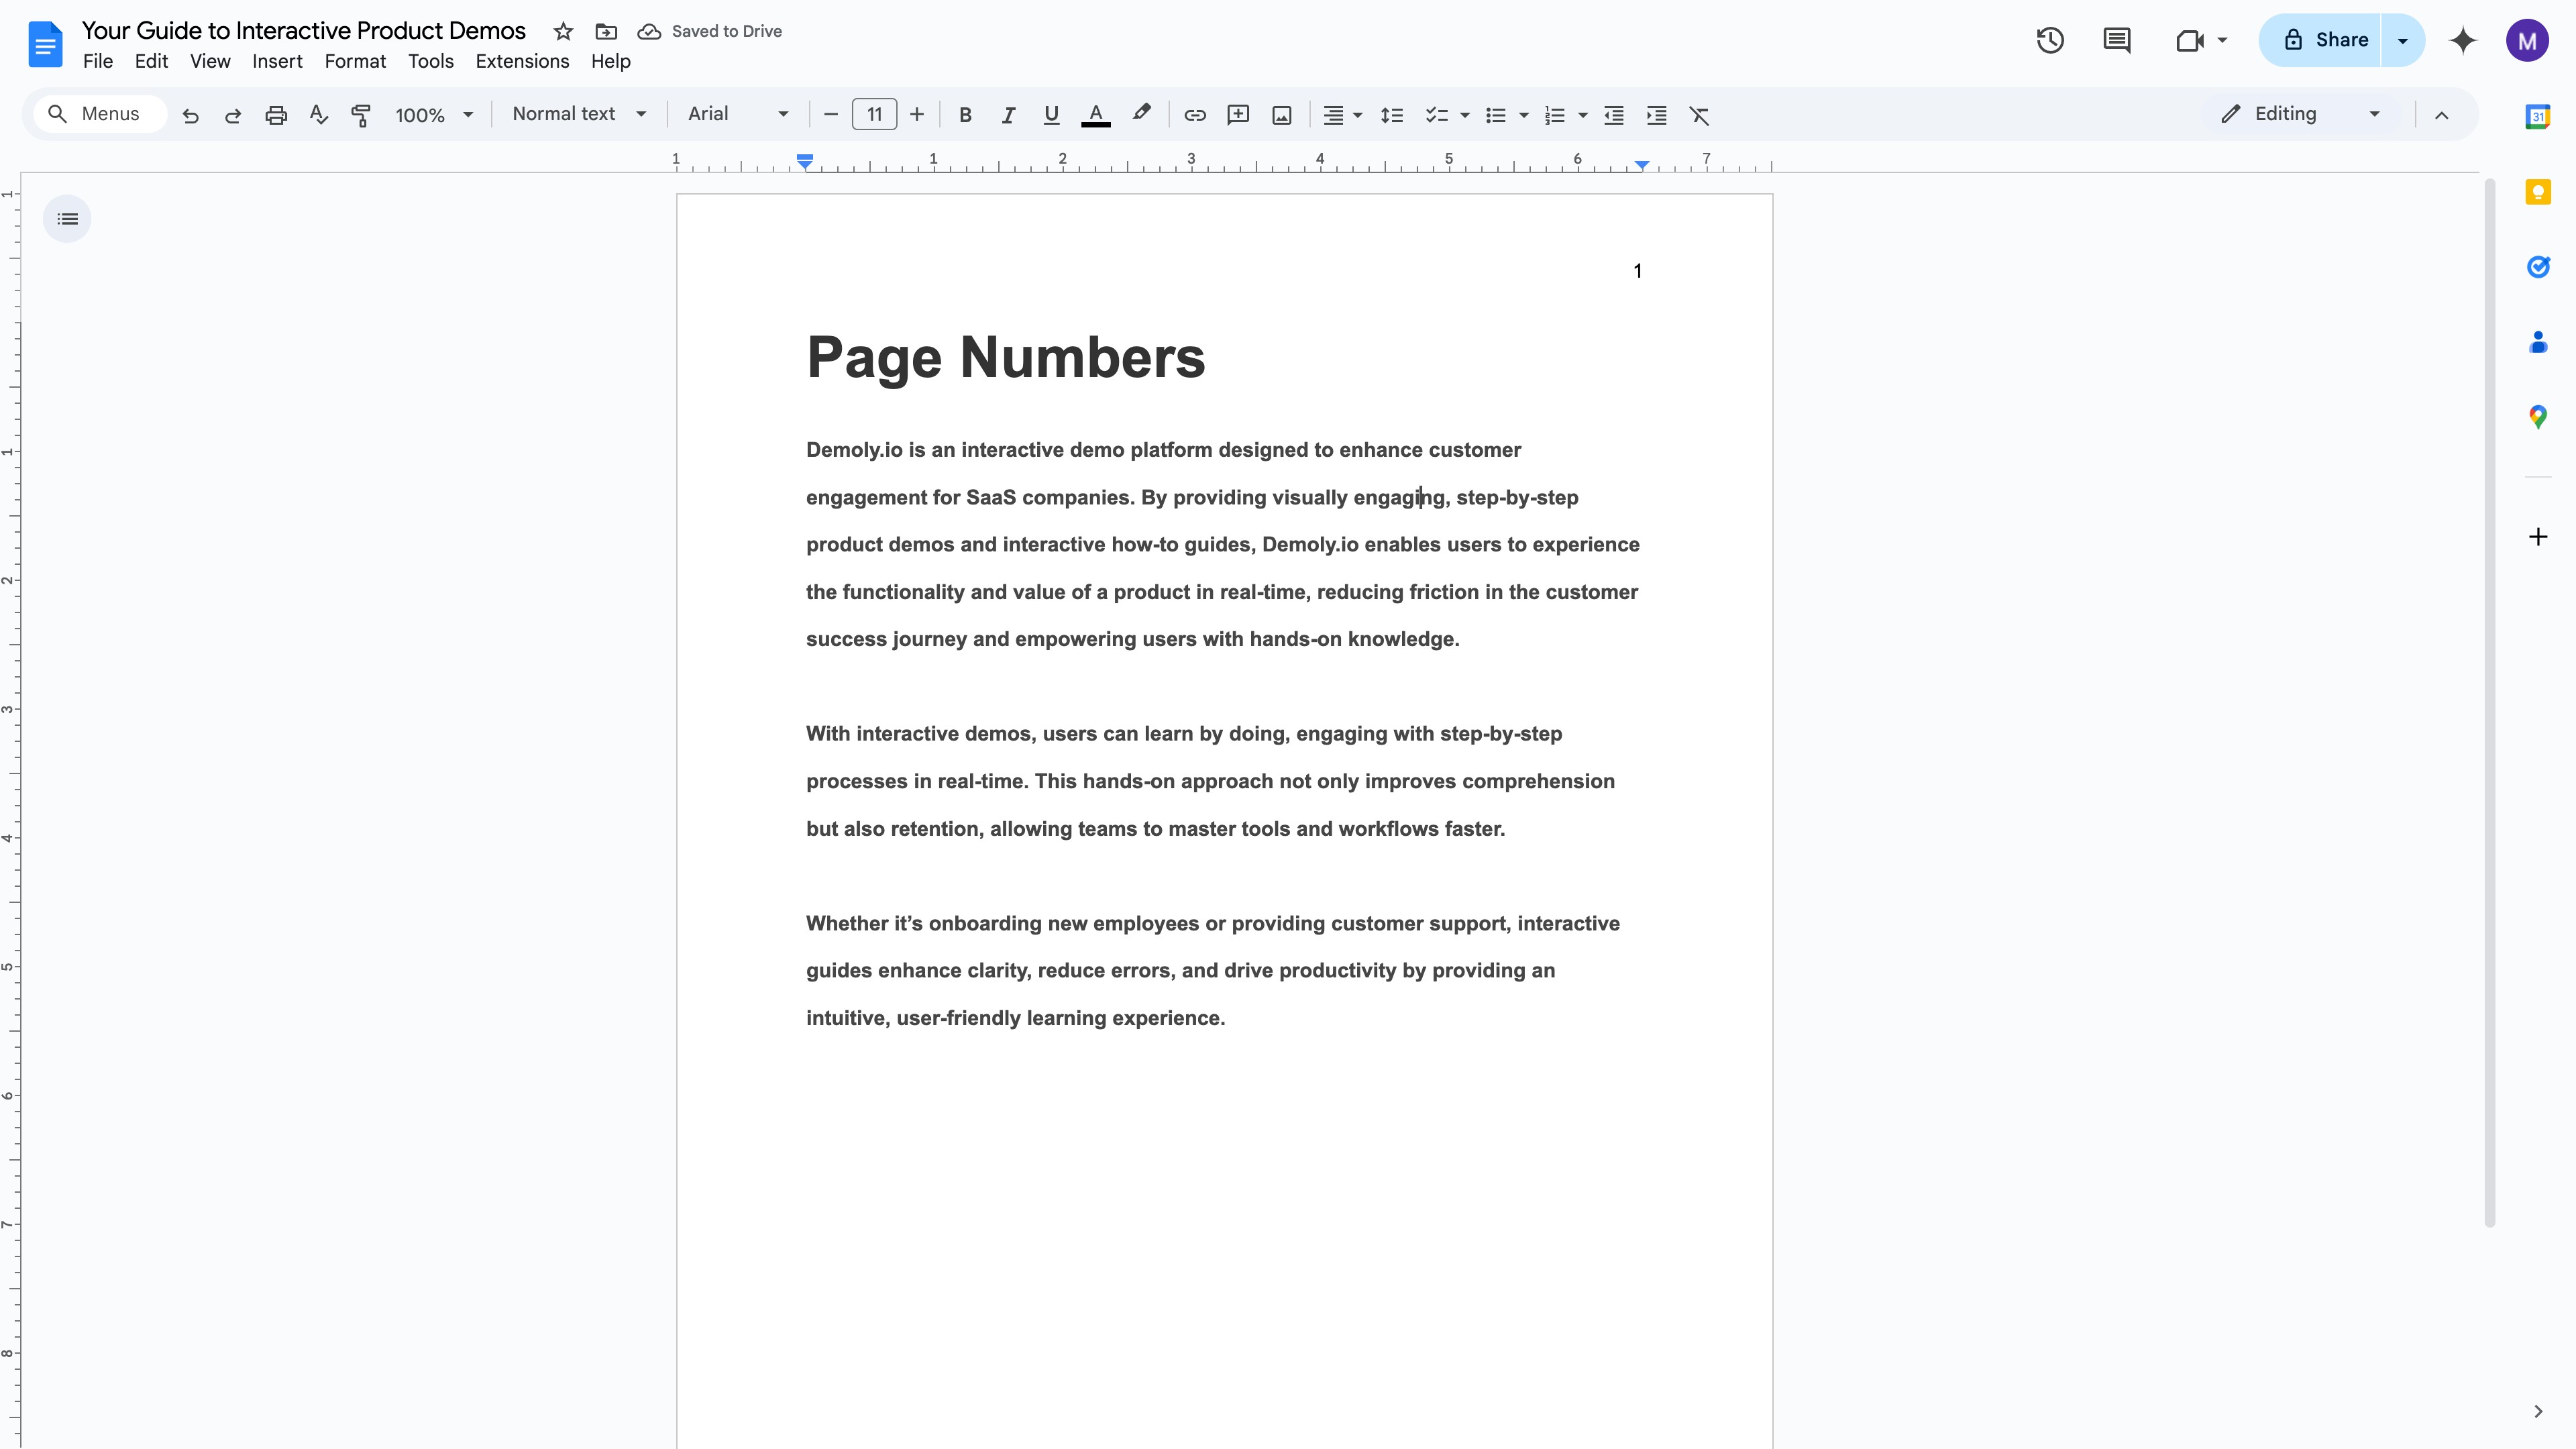The image size is (2576, 1449).
Task: Toggle the bulleted list button
Action: click(x=1495, y=115)
